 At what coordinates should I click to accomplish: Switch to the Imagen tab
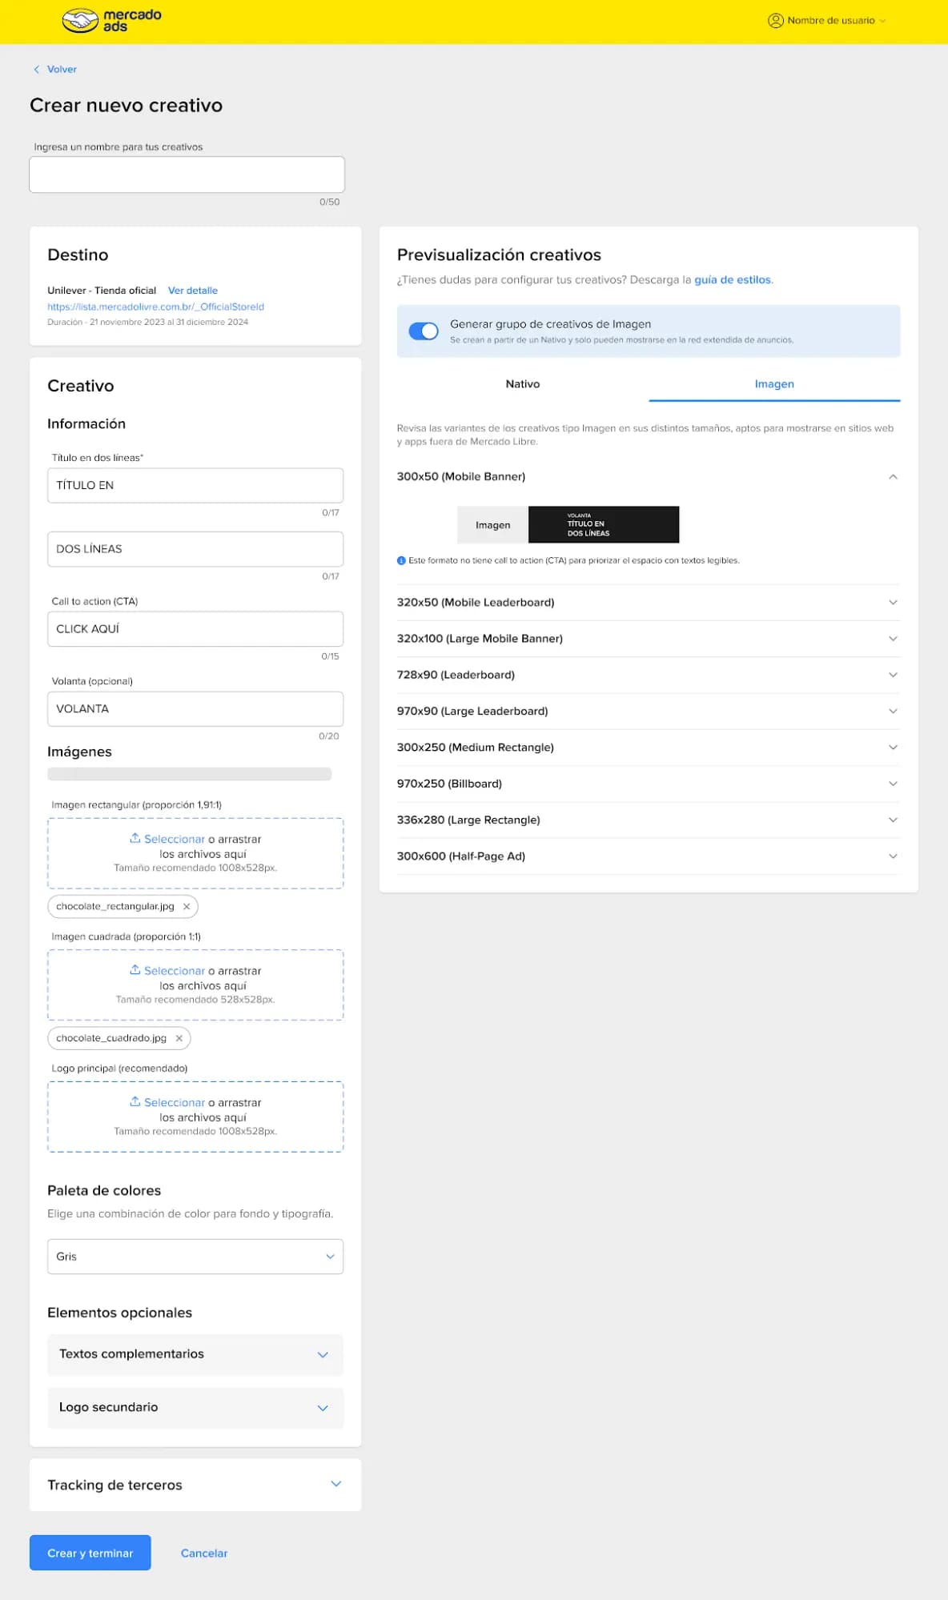774,384
